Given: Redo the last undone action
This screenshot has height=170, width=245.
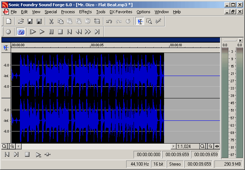Looking at the screenshot, I should [118, 21].
